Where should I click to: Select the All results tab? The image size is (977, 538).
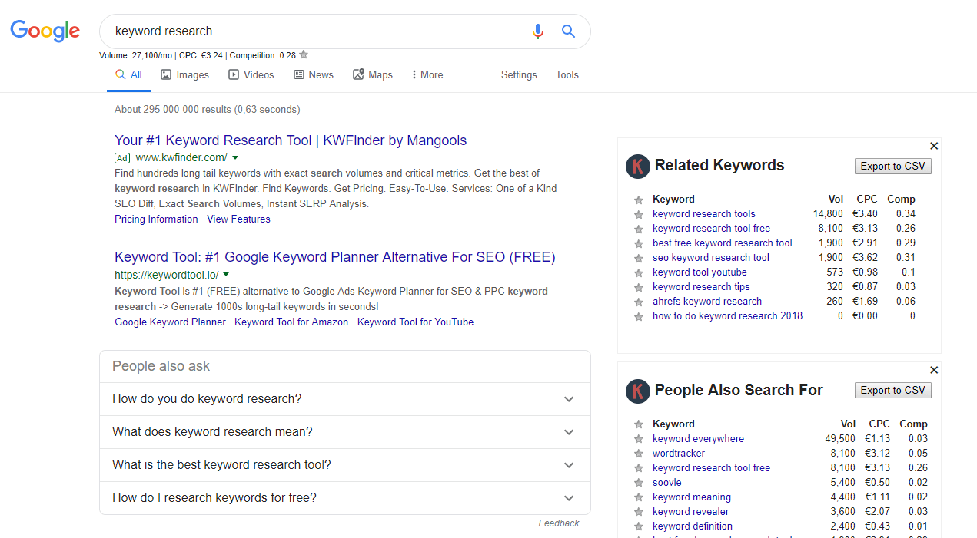pos(128,75)
